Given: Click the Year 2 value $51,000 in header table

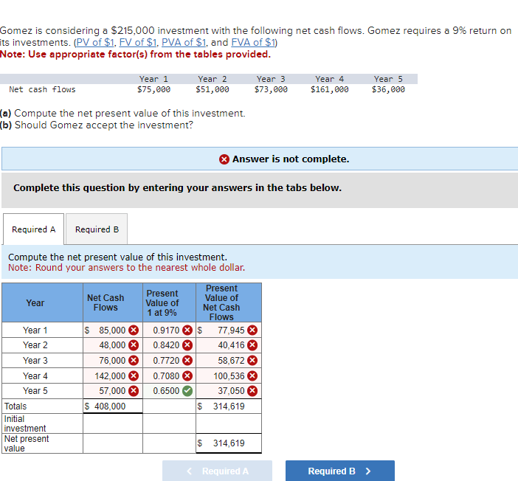Looking at the screenshot, I should 212,89.
